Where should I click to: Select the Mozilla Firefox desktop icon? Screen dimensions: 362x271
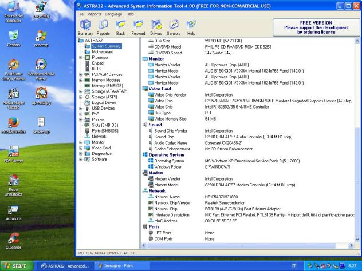[13, 126]
